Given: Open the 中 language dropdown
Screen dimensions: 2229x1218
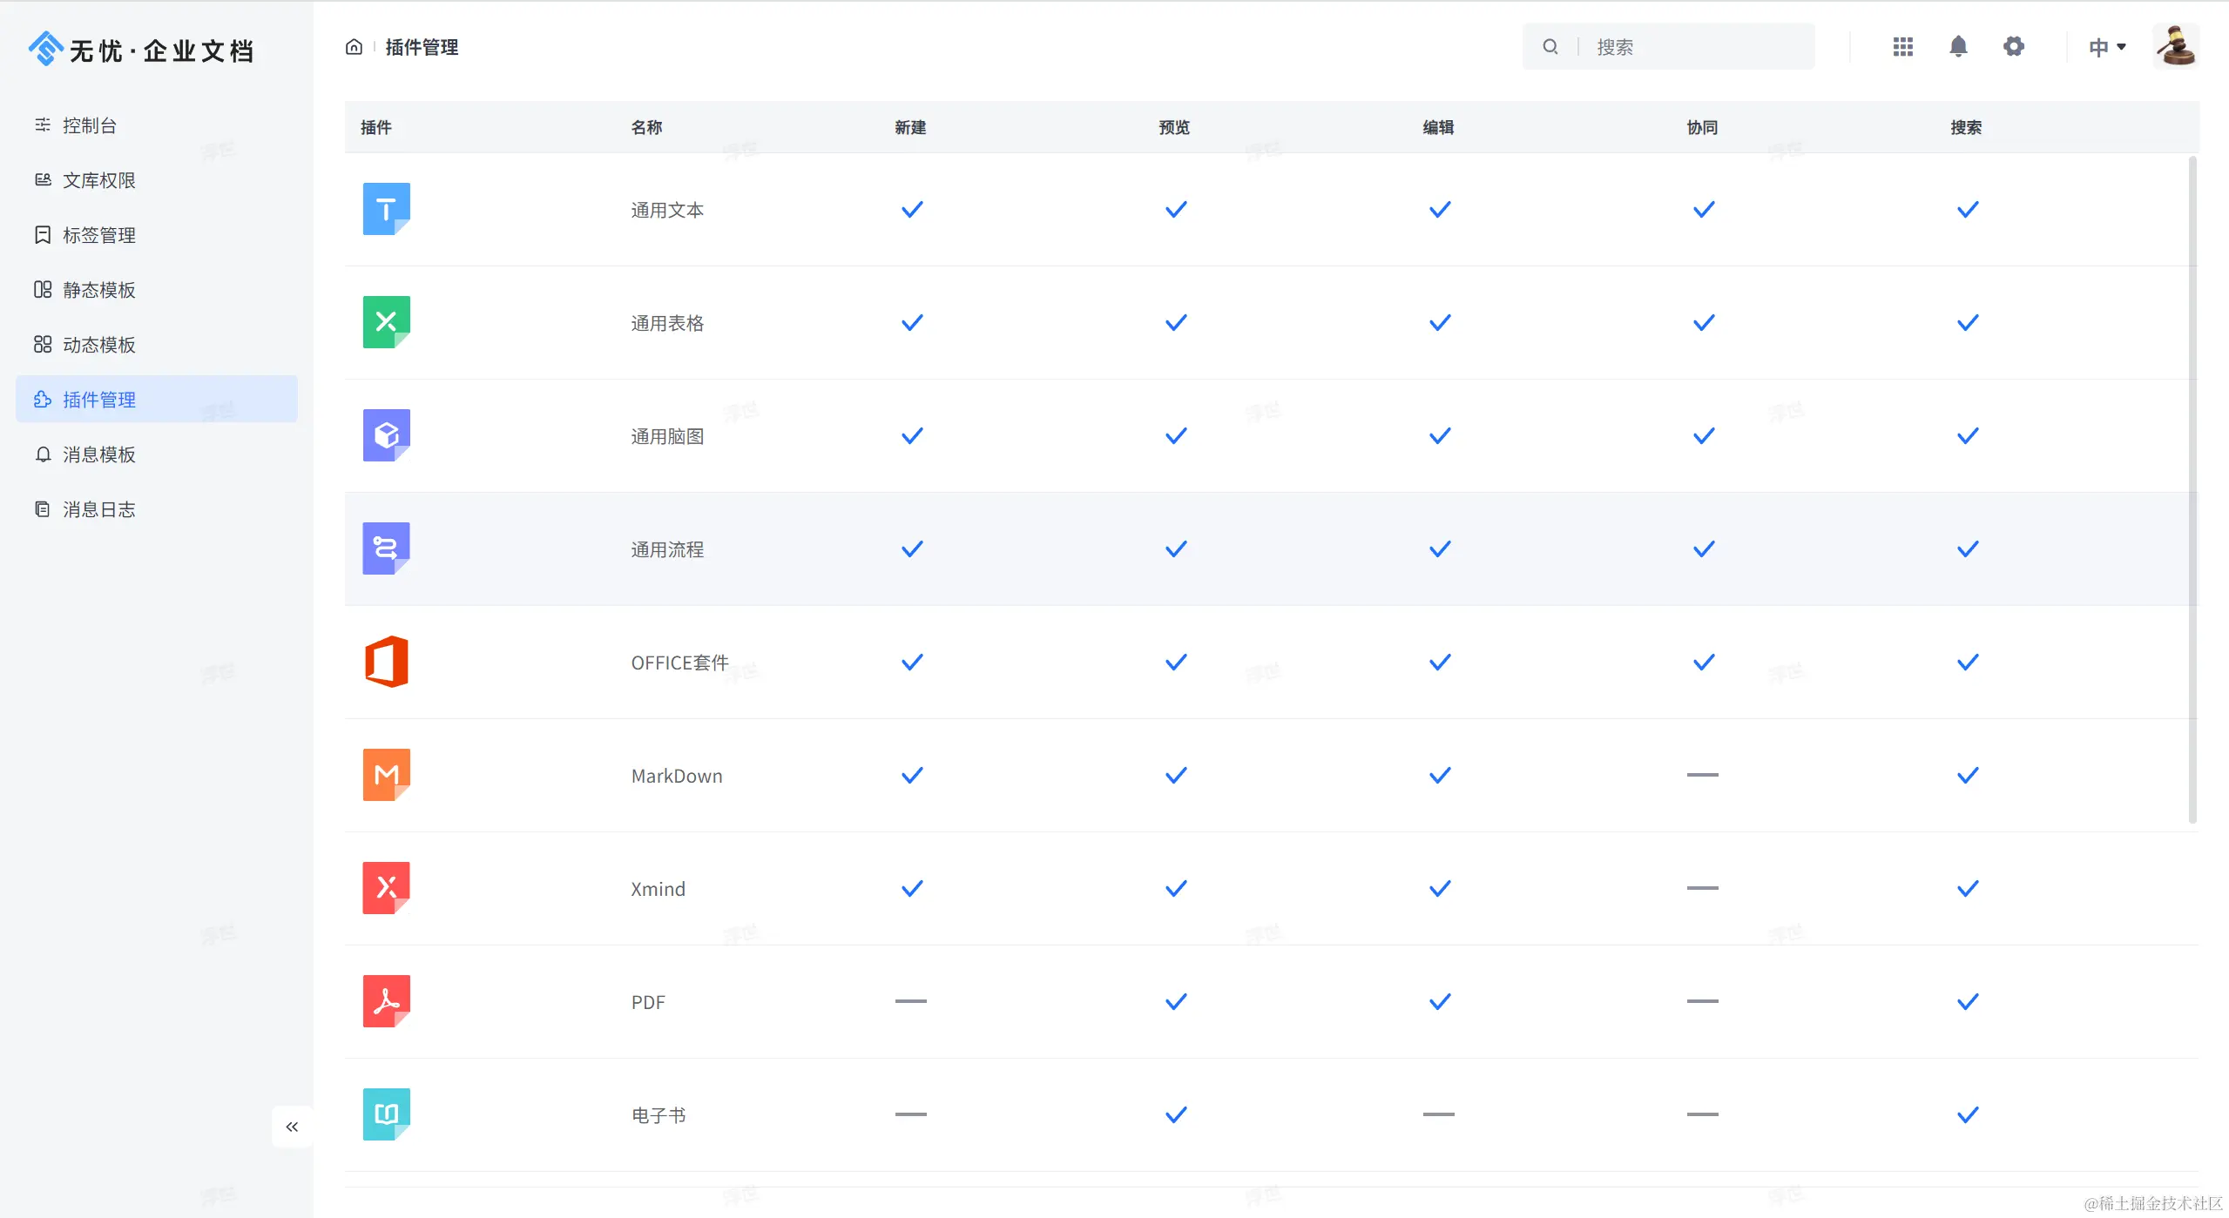Looking at the screenshot, I should click(x=2106, y=47).
